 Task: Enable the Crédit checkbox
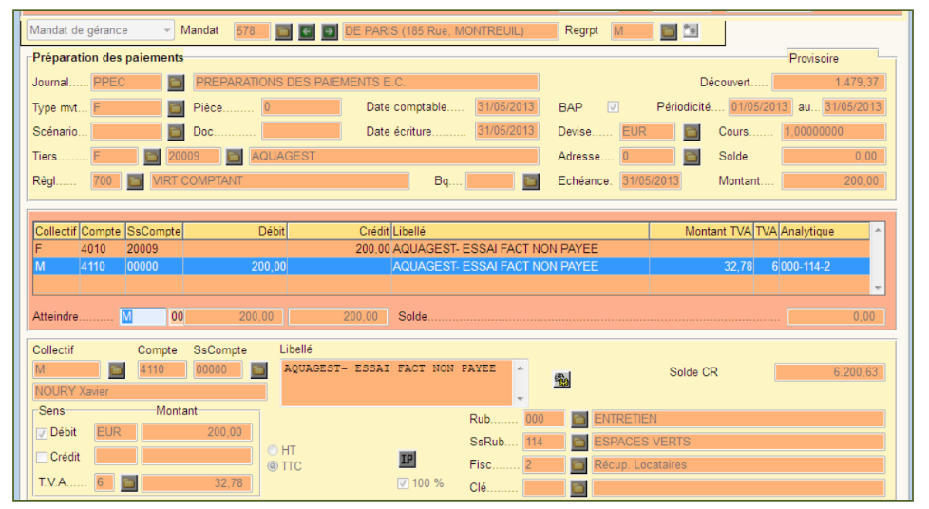(x=40, y=457)
